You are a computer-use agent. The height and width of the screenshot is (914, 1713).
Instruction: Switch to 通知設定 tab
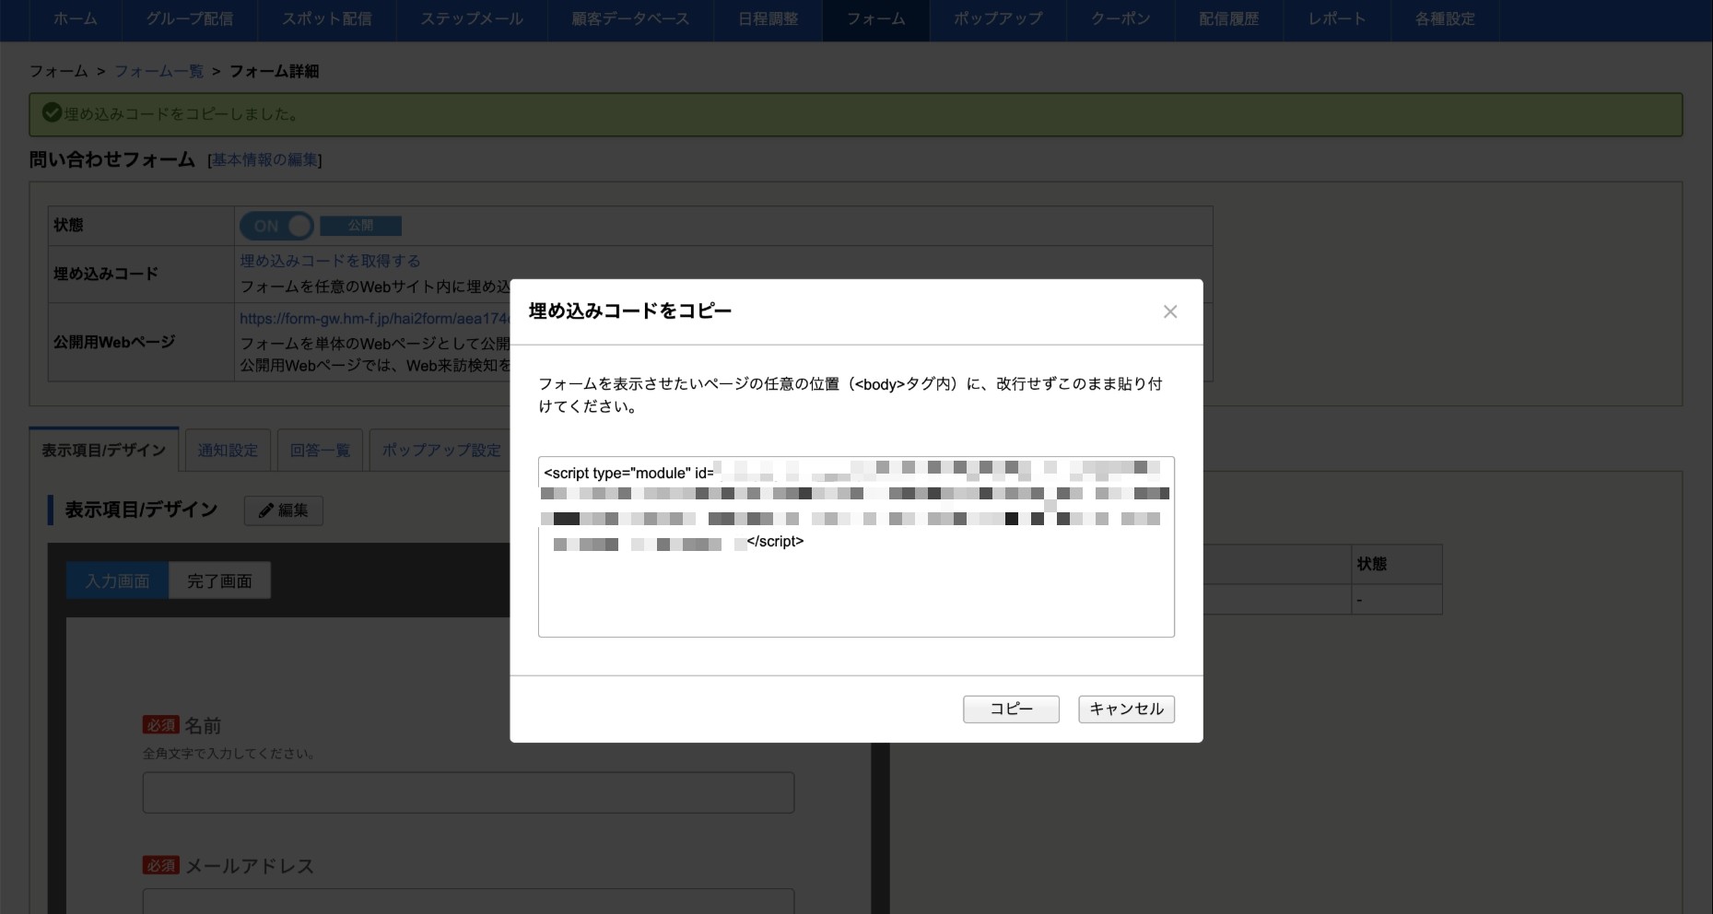click(228, 451)
